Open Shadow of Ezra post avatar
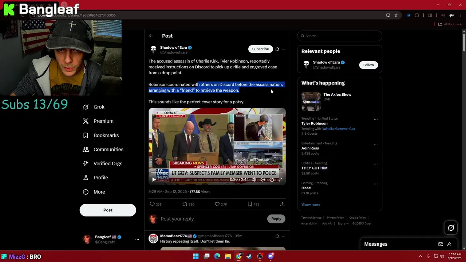The image size is (466, 262). pos(154,49)
